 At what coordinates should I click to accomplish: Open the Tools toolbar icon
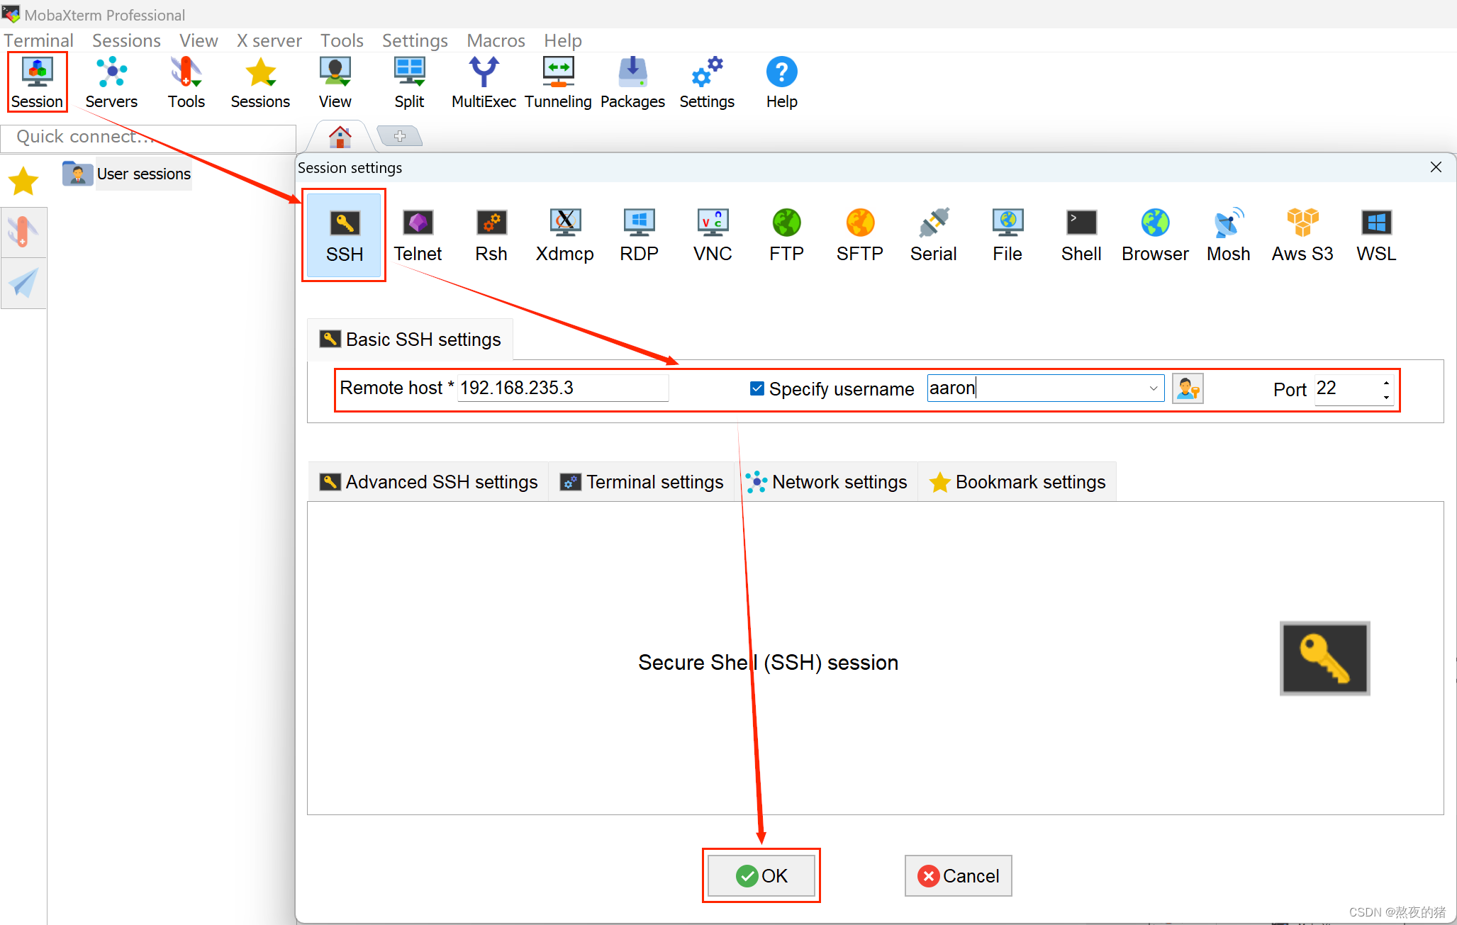[x=186, y=82]
